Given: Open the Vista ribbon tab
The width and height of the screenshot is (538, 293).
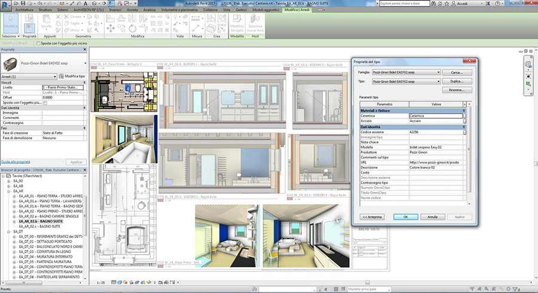Looking at the screenshot, I should [227, 10].
